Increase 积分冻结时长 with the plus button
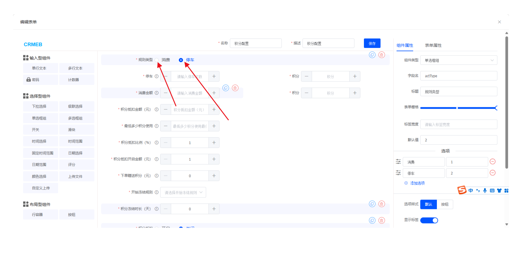Viewport: 522px width, 260px height. click(x=214, y=209)
